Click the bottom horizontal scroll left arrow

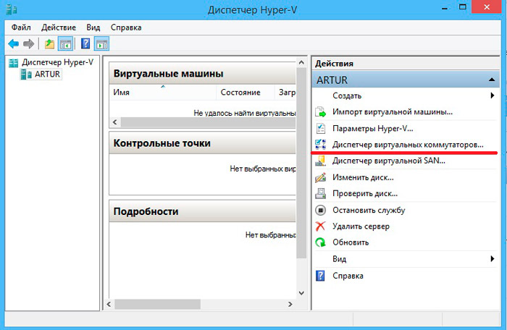pyautogui.click(x=109, y=304)
